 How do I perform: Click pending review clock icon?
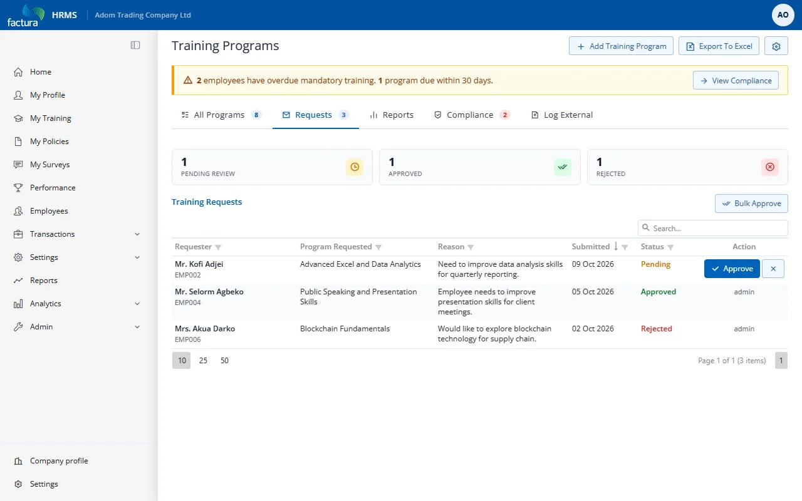pos(355,167)
